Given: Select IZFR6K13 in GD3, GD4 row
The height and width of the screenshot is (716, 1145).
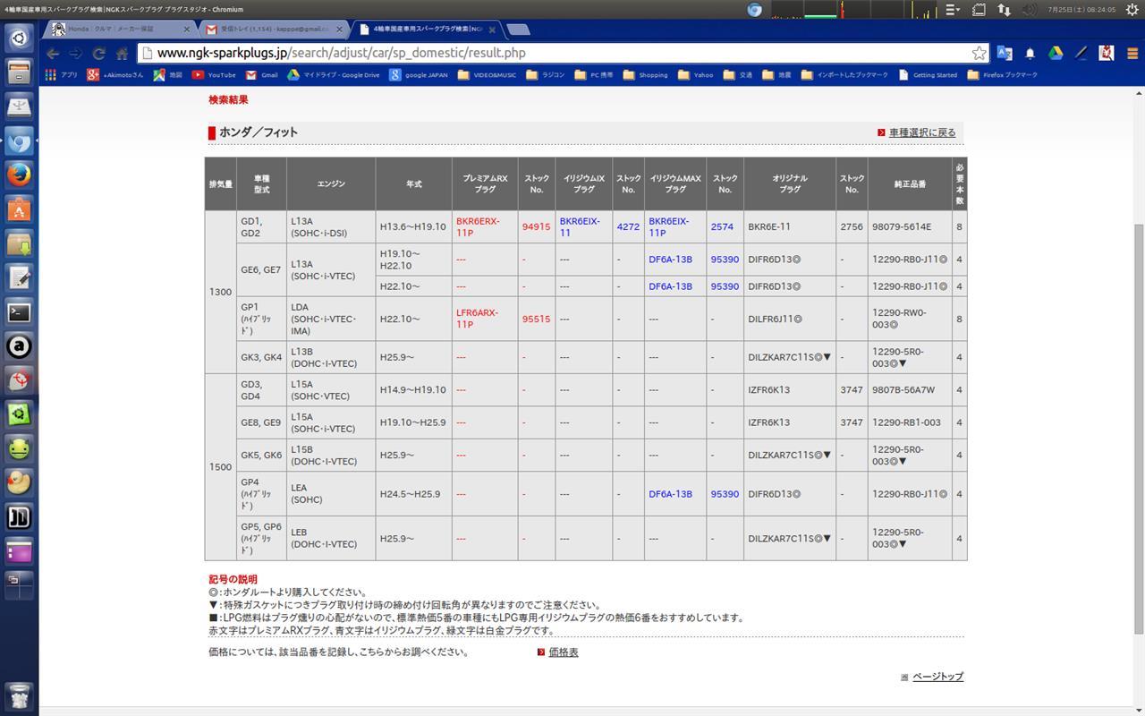Looking at the screenshot, I should tap(768, 390).
